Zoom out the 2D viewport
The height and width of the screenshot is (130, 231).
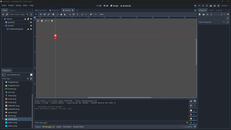[x=42, y=21]
